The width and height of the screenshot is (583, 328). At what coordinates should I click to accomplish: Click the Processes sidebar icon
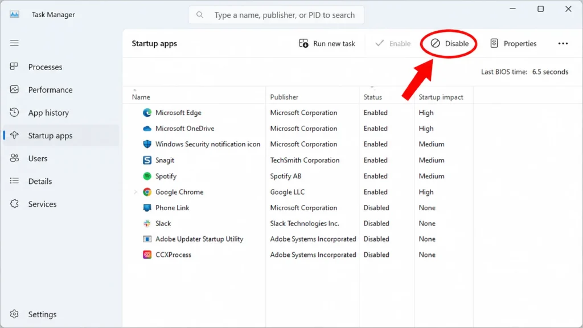coord(14,67)
